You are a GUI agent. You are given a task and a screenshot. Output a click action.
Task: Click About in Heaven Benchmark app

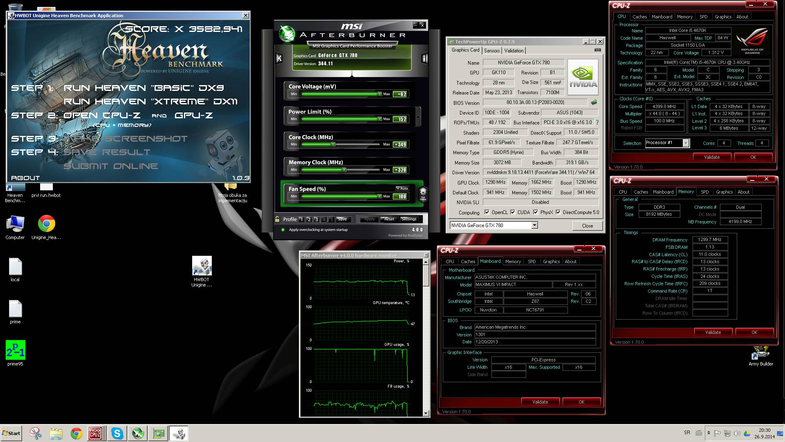25,178
